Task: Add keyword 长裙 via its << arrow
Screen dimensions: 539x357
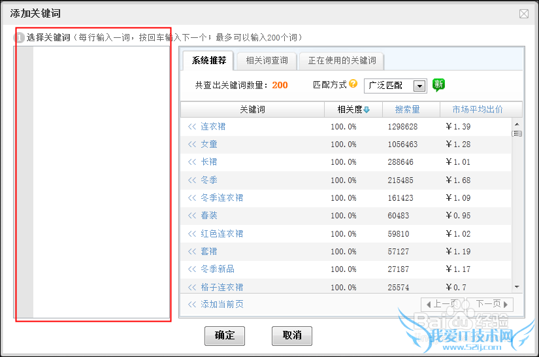Action: pyautogui.click(x=192, y=161)
